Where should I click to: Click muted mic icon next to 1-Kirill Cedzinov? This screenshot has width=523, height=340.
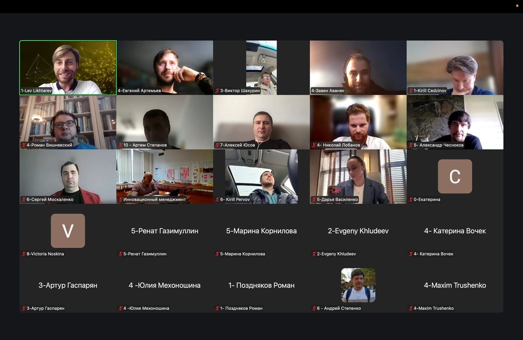click(411, 91)
